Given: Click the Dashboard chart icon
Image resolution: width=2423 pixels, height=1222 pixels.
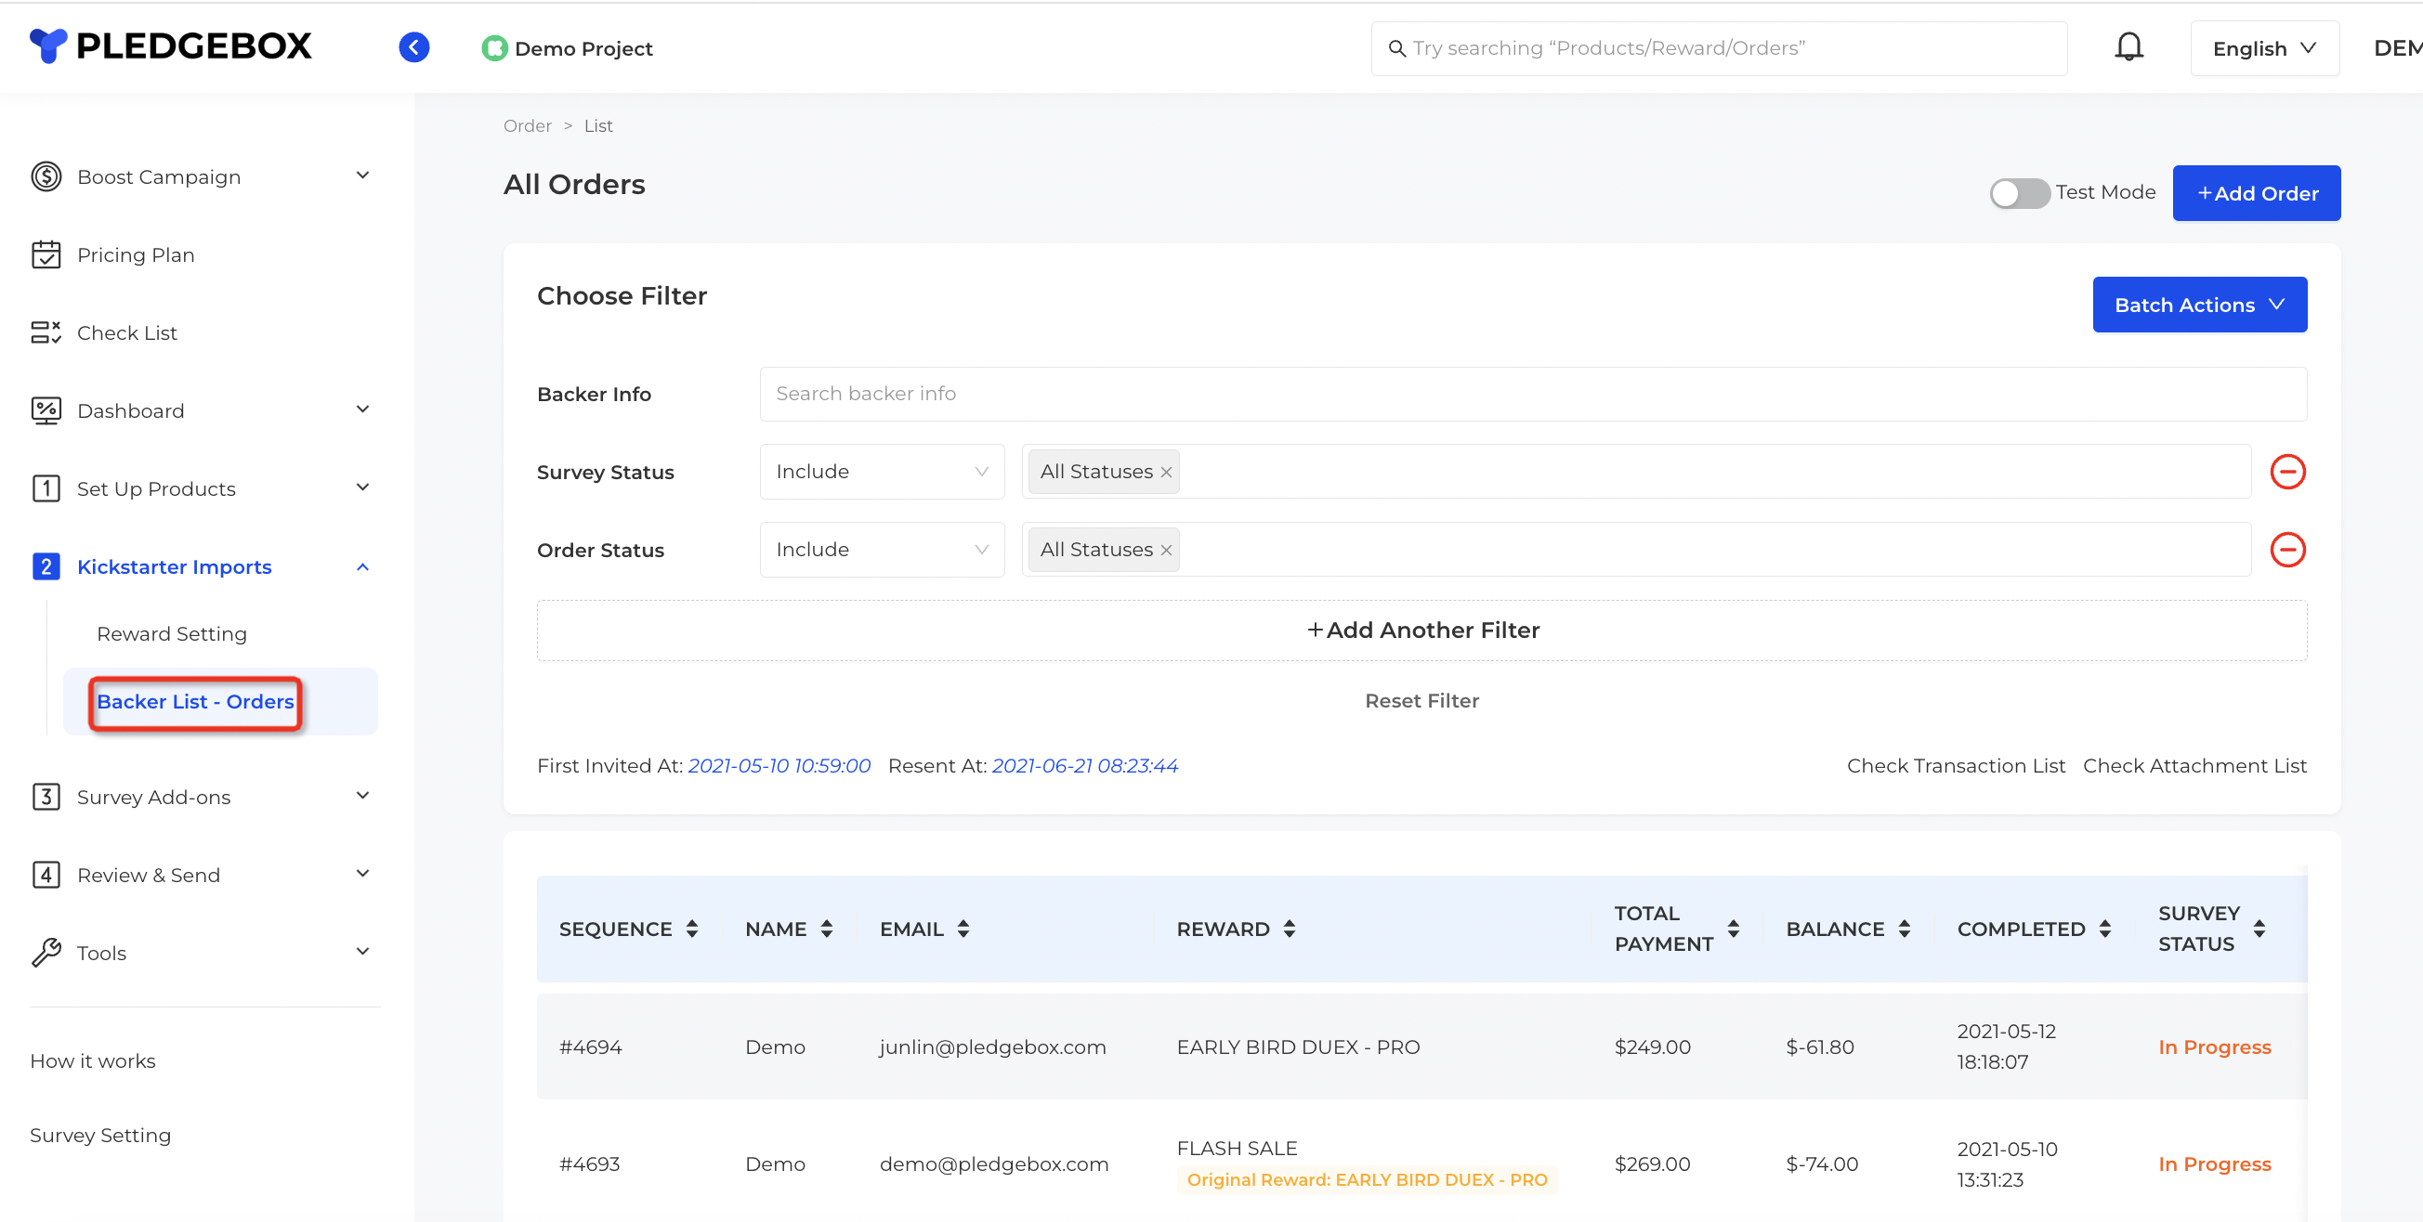Looking at the screenshot, I should point(46,410).
